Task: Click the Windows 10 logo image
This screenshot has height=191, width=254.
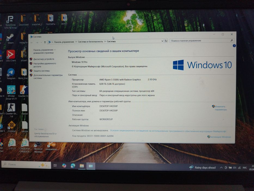Action: 202,65
